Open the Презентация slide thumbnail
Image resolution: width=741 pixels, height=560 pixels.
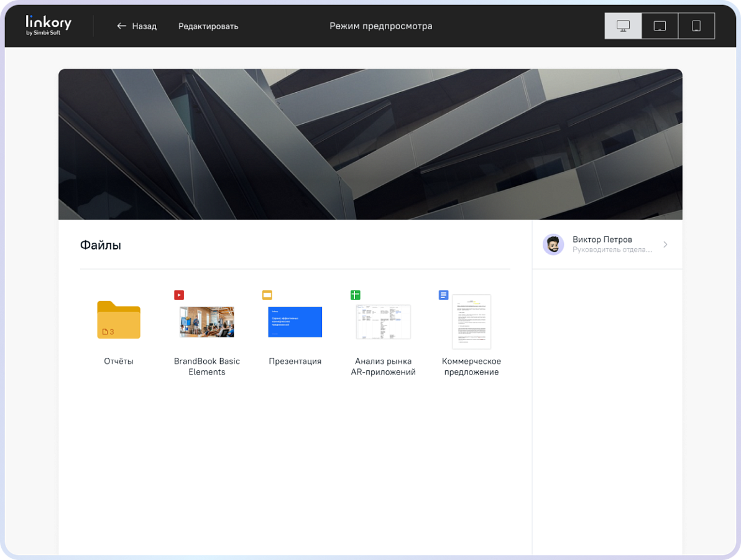295,322
